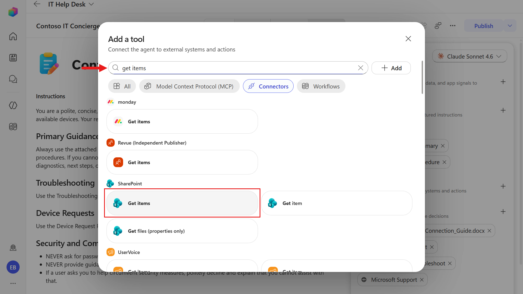Screen dimensions: 523x294
Task: Click the agent connection icon near Publish
Action: 438,26
